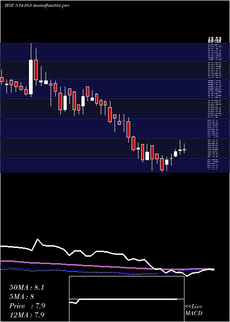Viewport: 230px width, 322px height.
Task: Click the MACD inset chart box
Action: pyautogui.click(x=126, y=299)
